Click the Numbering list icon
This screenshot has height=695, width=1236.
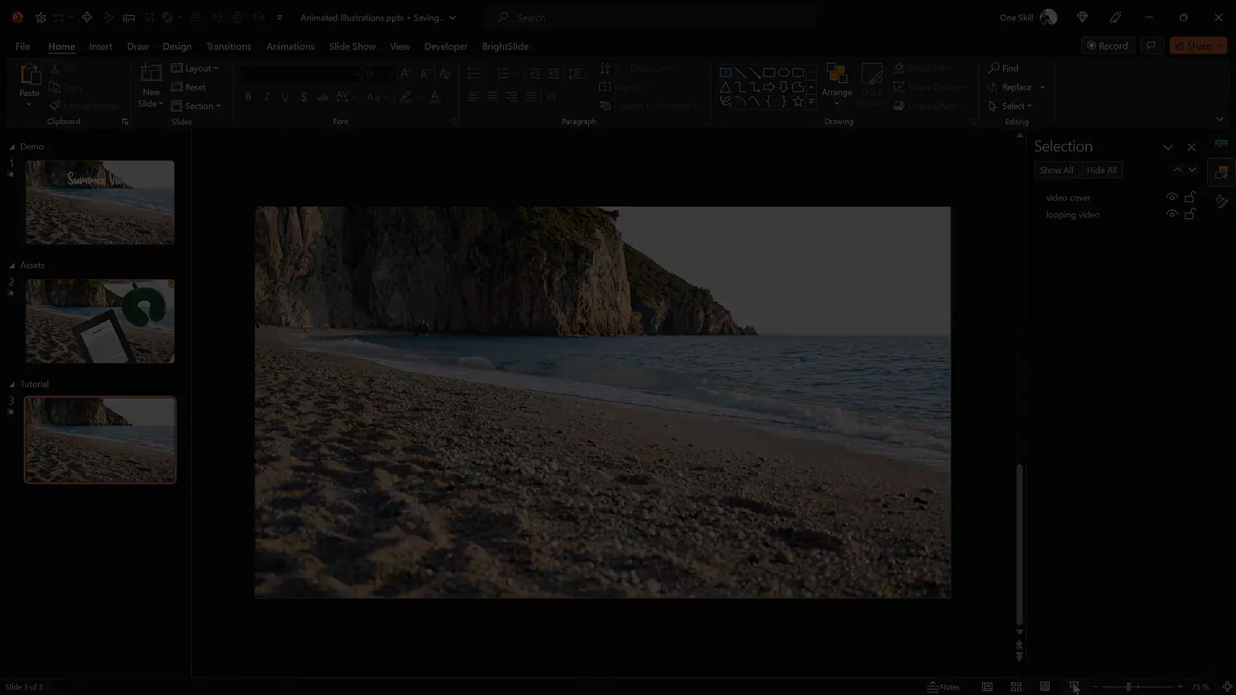(503, 73)
